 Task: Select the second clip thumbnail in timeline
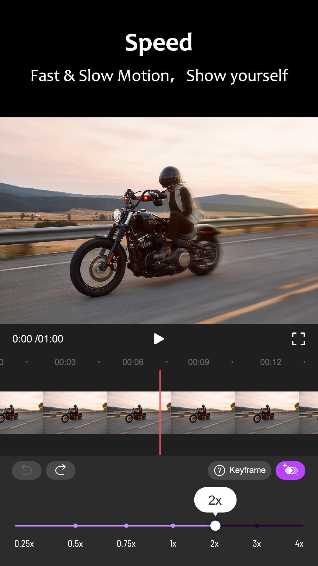coord(75,413)
